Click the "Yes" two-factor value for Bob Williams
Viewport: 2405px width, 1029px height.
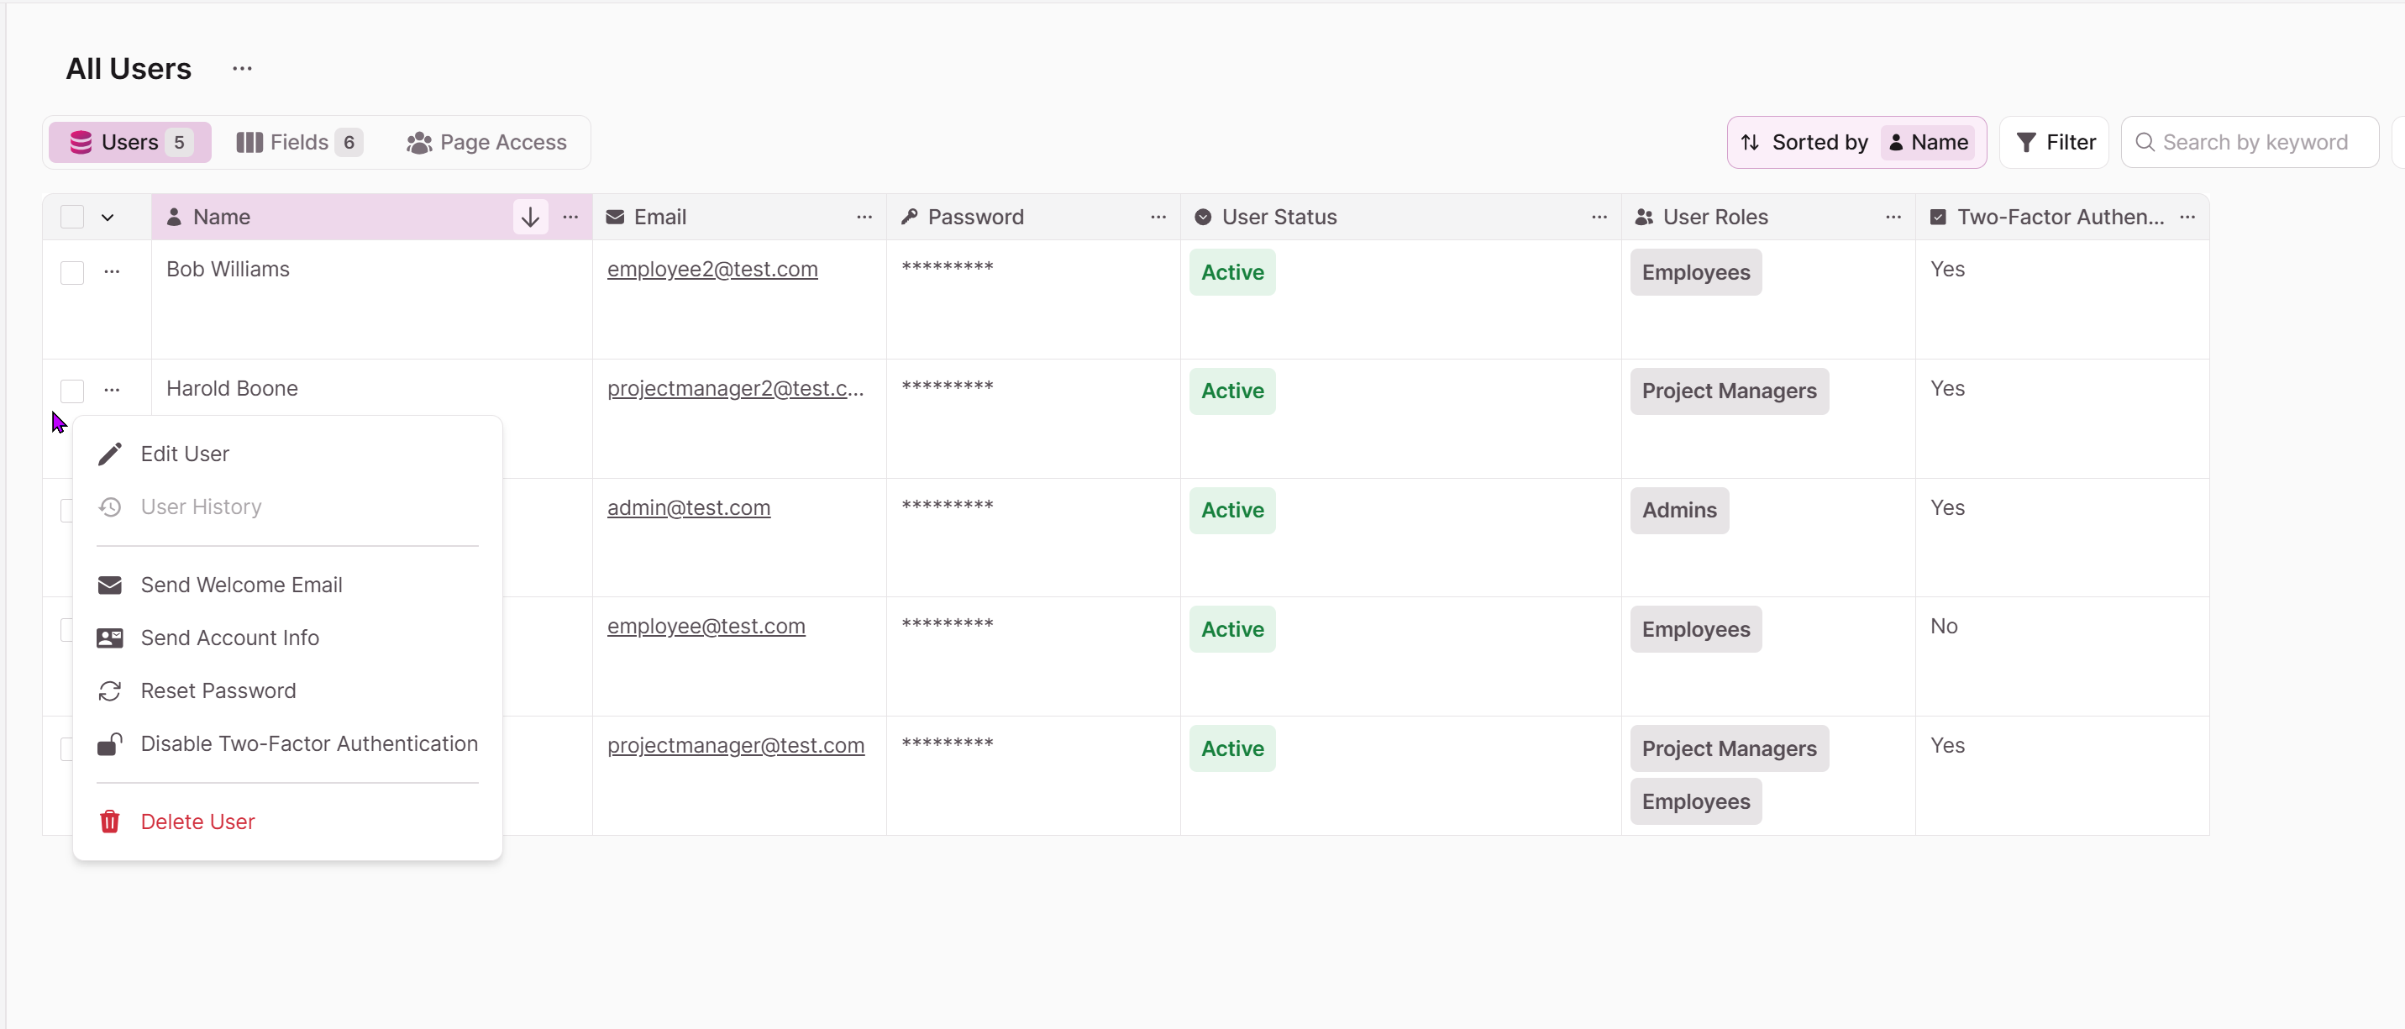coord(1946,269)
